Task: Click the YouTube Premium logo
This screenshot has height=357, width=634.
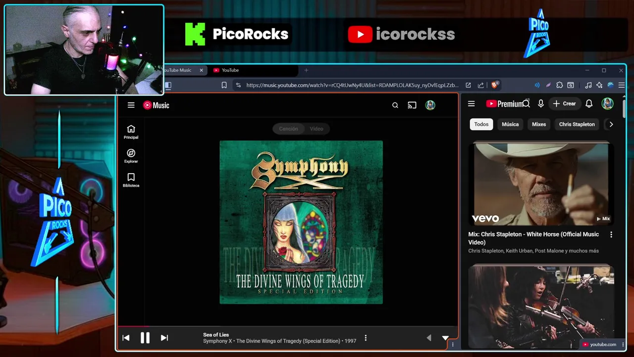Action: [504, 104]
